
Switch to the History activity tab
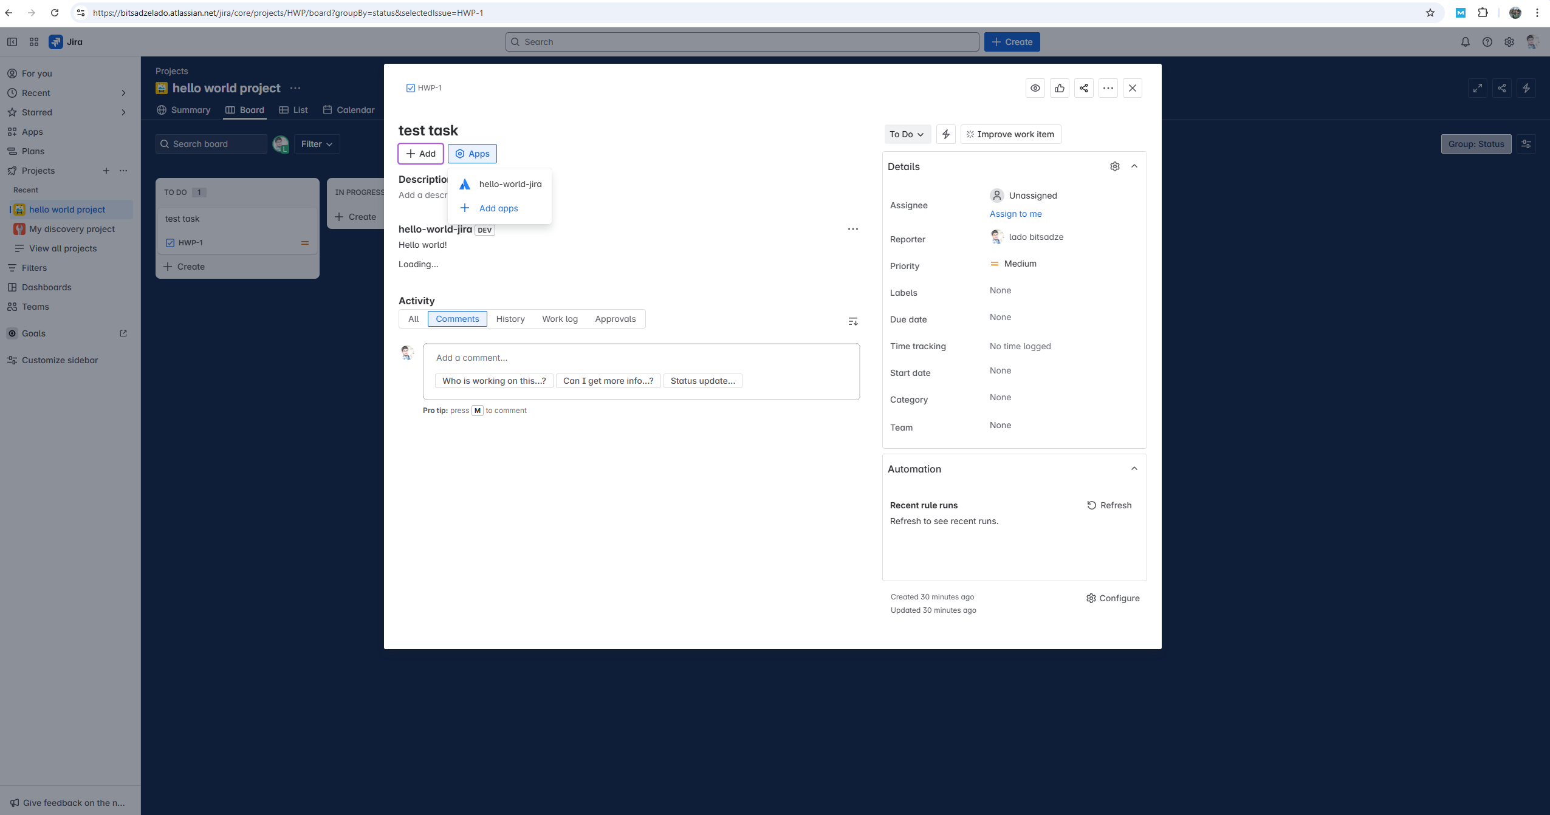pos(510,319)
